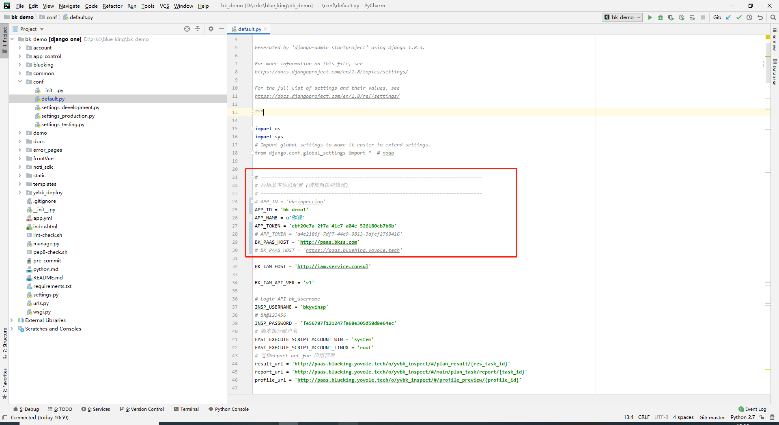Click the concurrency diagram run icon
Image resolution: width=779 pixels, height=425 pixels.
(x=692, y=17)
